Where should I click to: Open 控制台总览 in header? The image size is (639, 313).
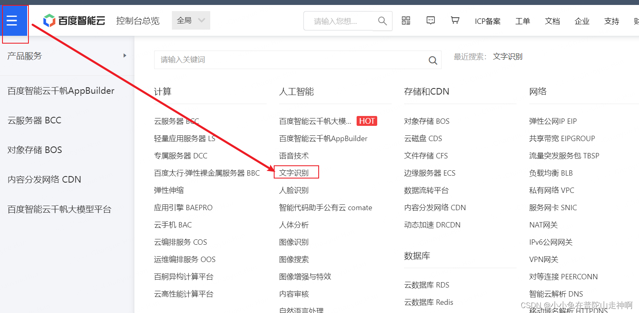[x=138, y=21]
